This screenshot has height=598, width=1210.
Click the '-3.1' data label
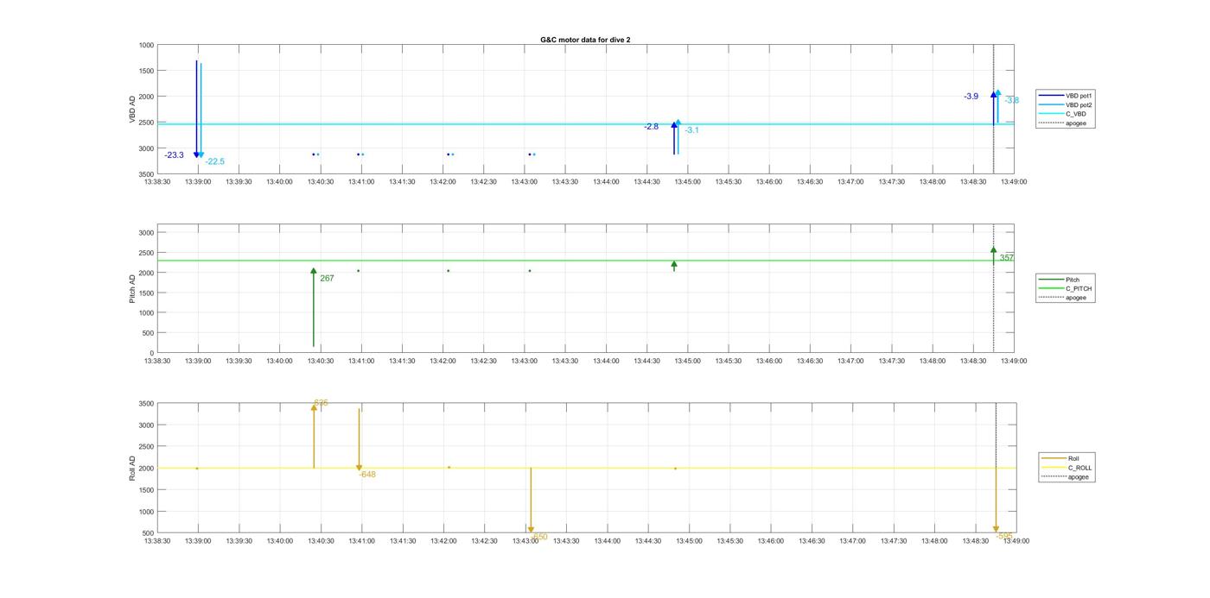691,130
